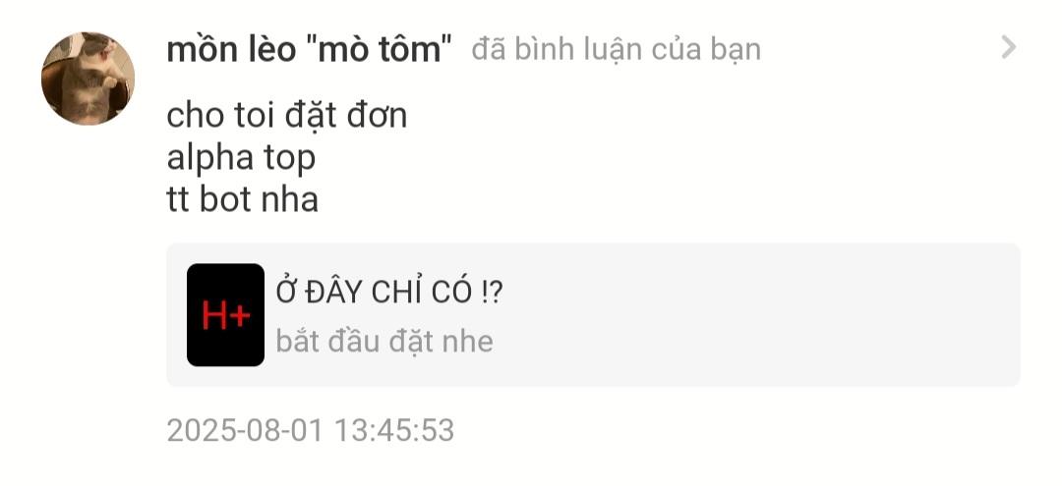Tap the quoted text "bắt đầu đặt nhe"
Image resolution: width=1062 pixels, height=486 pixels.
[384, 341]
